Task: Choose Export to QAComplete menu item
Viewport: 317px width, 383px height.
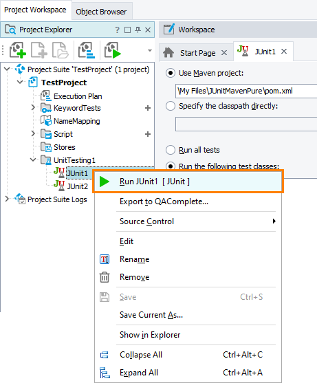Action: click(x=188, y=201)
